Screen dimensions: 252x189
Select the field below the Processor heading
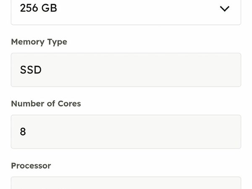[x=126, y=183]
